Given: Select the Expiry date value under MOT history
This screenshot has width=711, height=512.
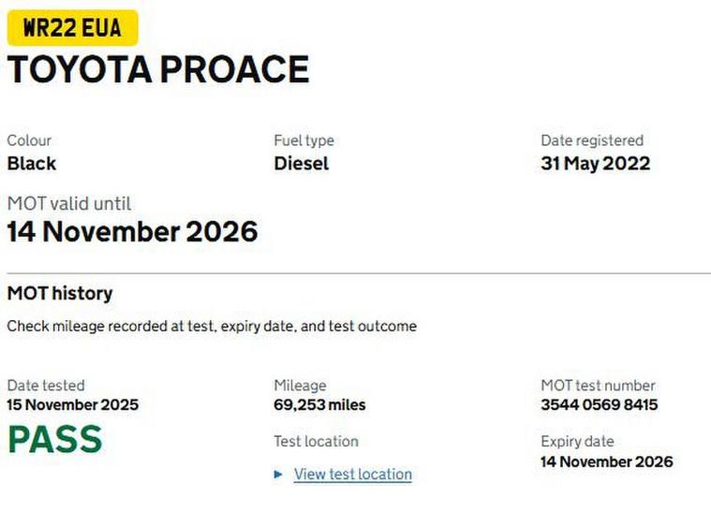Looking at the screenshot, I should tap(606, 461).
